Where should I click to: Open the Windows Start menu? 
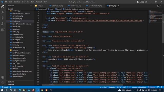coord(2,90)
